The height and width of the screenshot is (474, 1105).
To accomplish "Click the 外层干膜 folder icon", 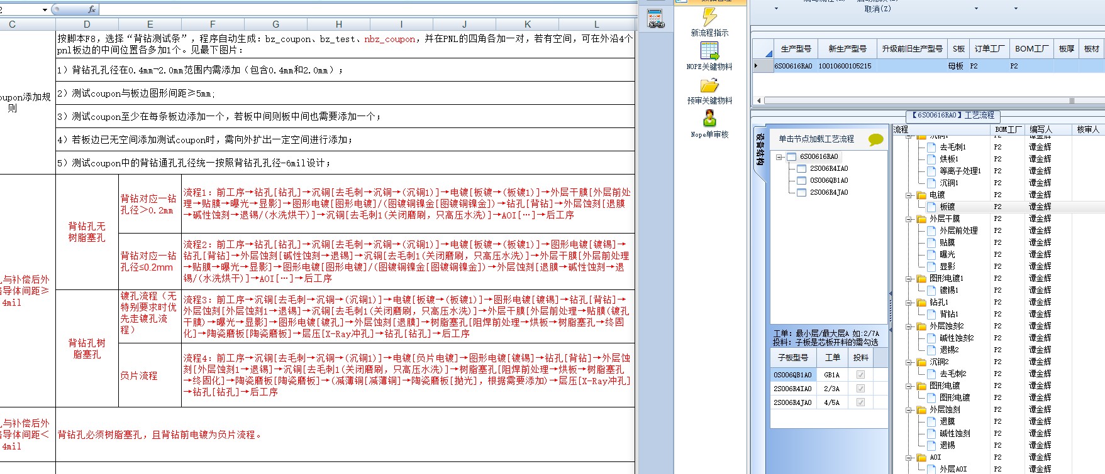I will (x=921, y=218).
